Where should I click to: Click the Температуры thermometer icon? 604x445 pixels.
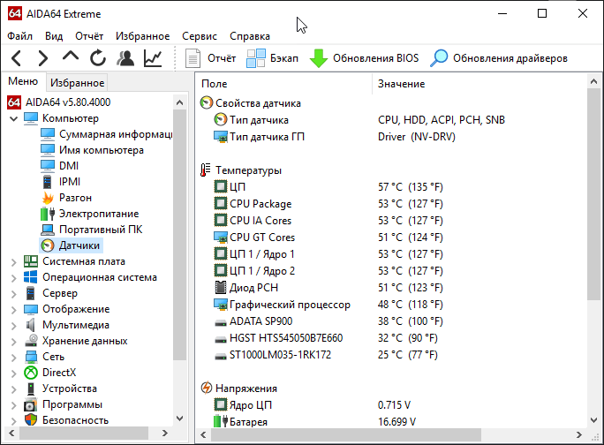pyautogui.click(x=206, y=170)
